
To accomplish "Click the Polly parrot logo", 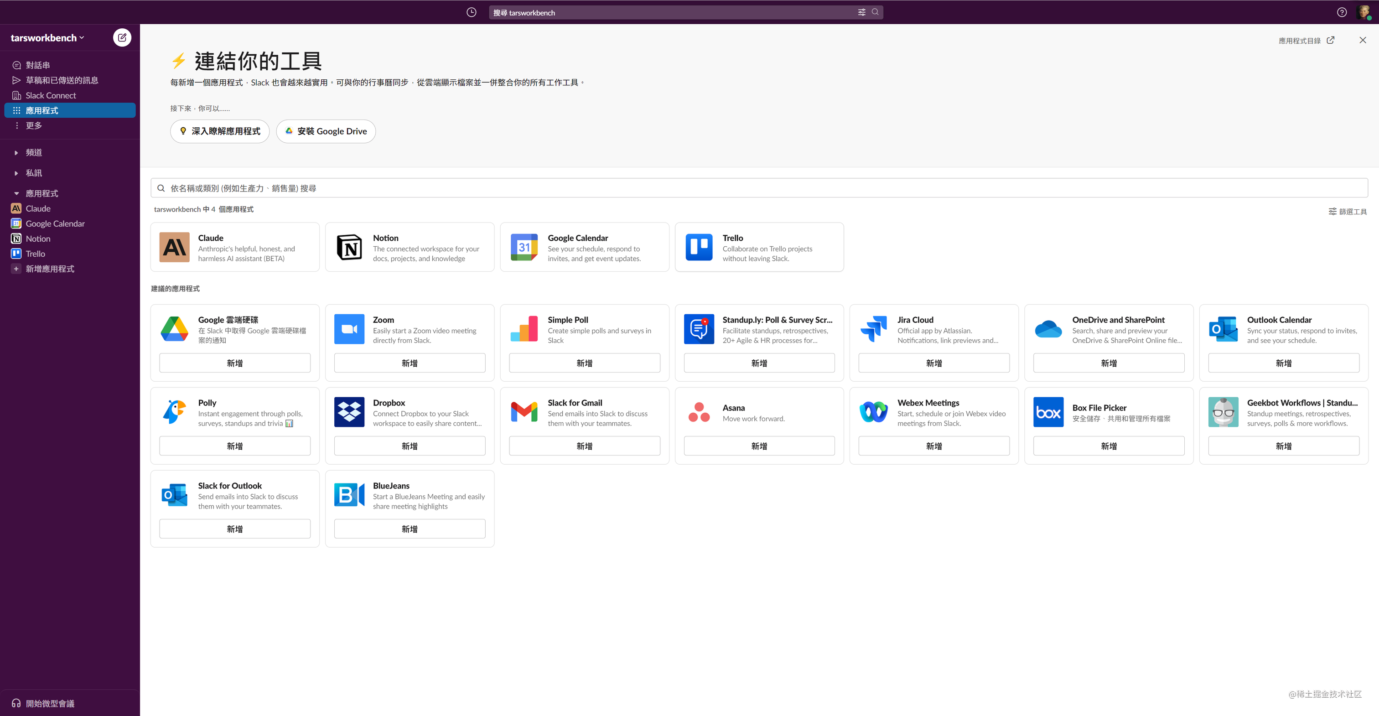I will click(x=175, y=412).
